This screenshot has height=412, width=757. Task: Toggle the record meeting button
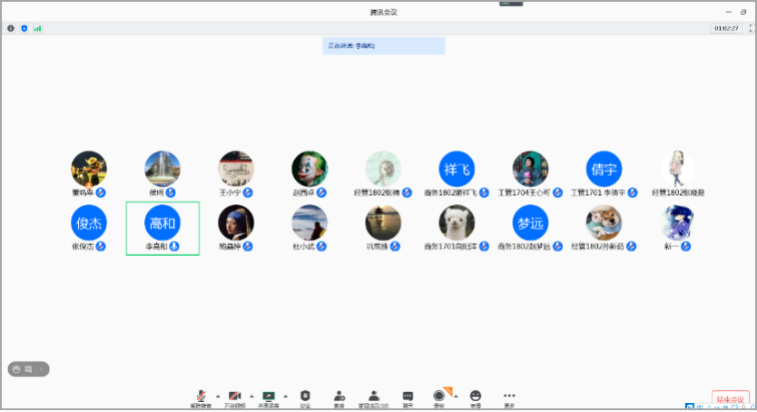[x=439, y=396]
